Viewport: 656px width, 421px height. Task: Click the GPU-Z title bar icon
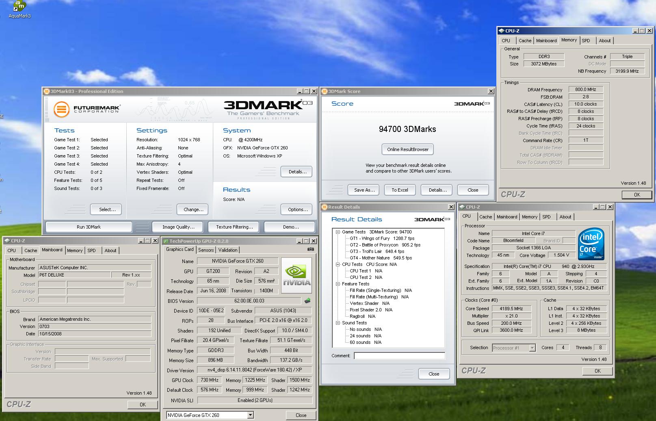click(166, 241)
